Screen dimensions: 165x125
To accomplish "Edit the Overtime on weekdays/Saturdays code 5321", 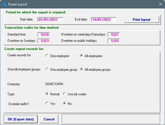I will (x=114, y=35).
